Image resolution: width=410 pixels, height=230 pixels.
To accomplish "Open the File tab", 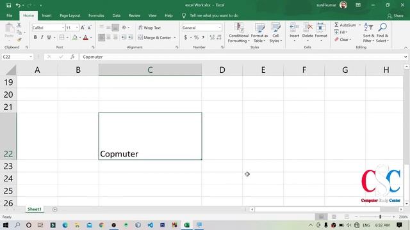I will pyautogui.click(x=10, y=15).
